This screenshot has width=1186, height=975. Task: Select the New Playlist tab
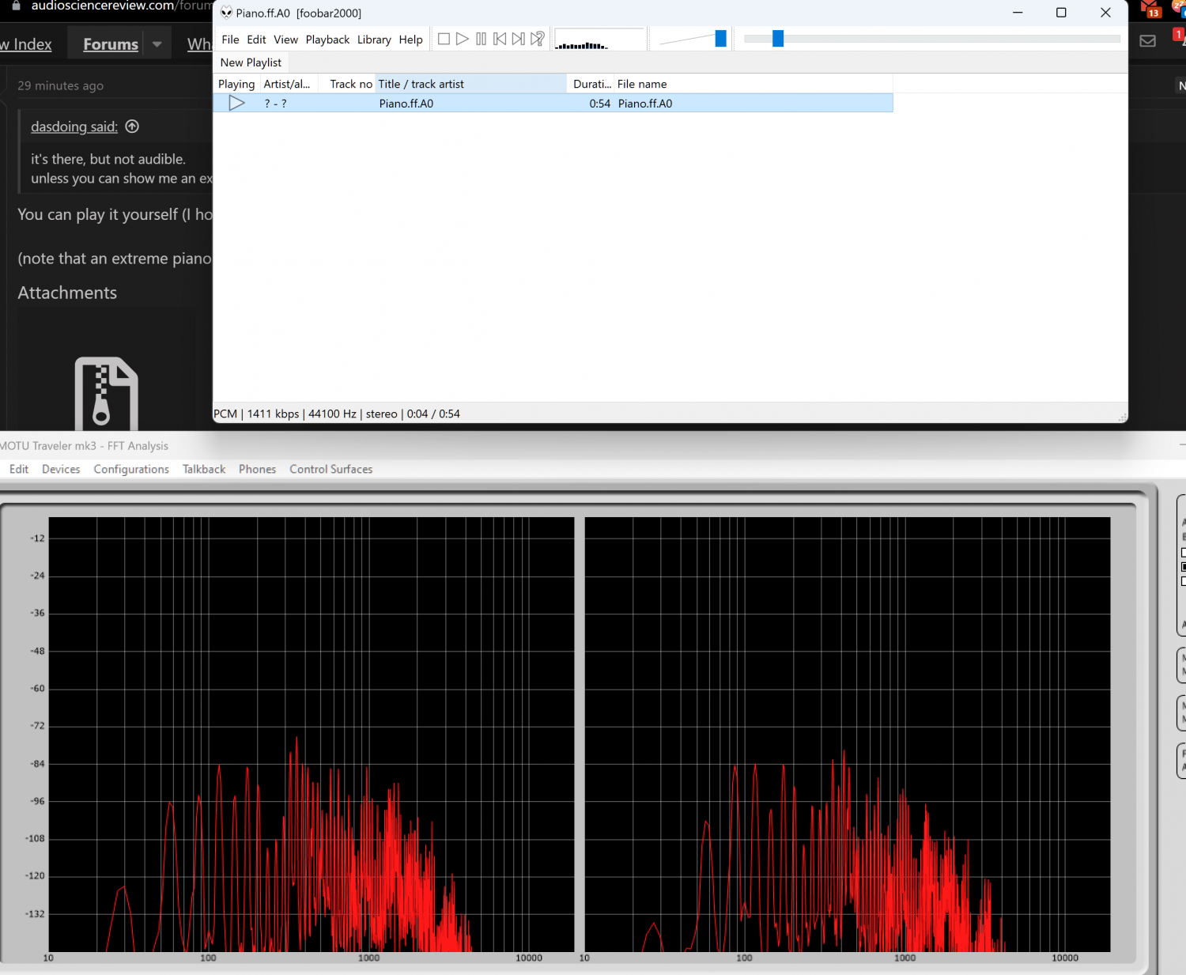(x=251, y=62)
